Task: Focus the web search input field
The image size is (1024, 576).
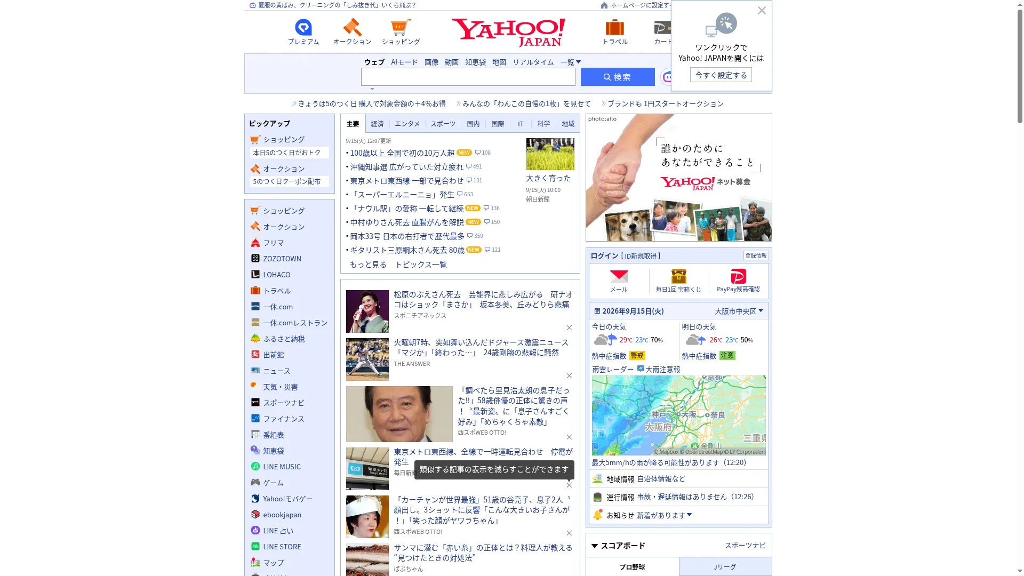Action: [x=468, y=77]
